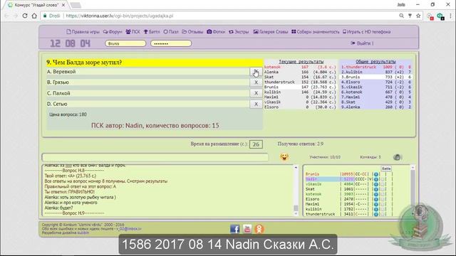Open 'Собери знаменитость' menu item
Image resolution: width=456 pixels, height=256 pixels.
(315, 31)
